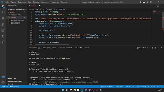Change UTF-8 encoding in status bar
Viewport: 164px width, 92px height.
pyautogui.click(x=128, y=87)
